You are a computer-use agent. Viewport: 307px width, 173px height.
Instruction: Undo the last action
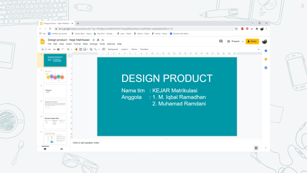coord(50,49)
